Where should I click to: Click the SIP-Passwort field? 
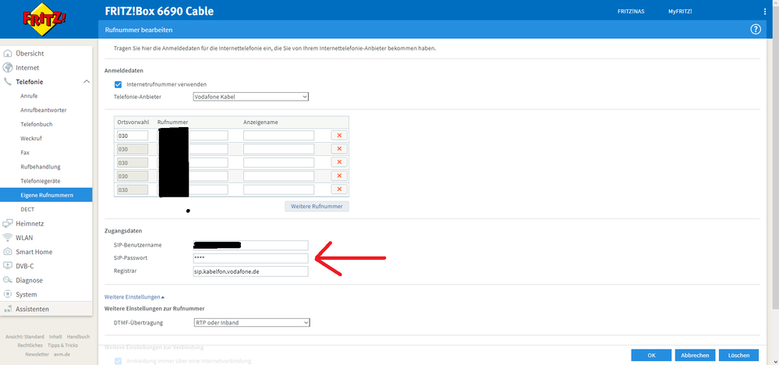pos(250,258)
